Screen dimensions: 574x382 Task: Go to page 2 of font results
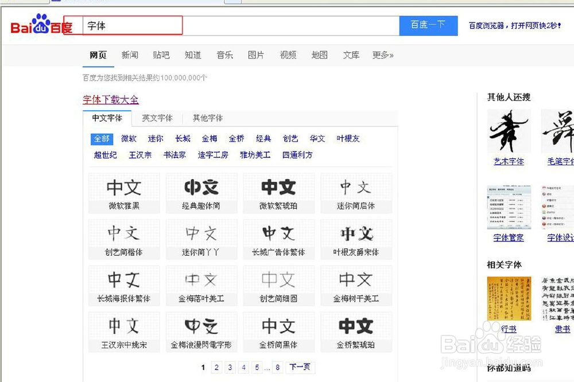click(216, 367)
